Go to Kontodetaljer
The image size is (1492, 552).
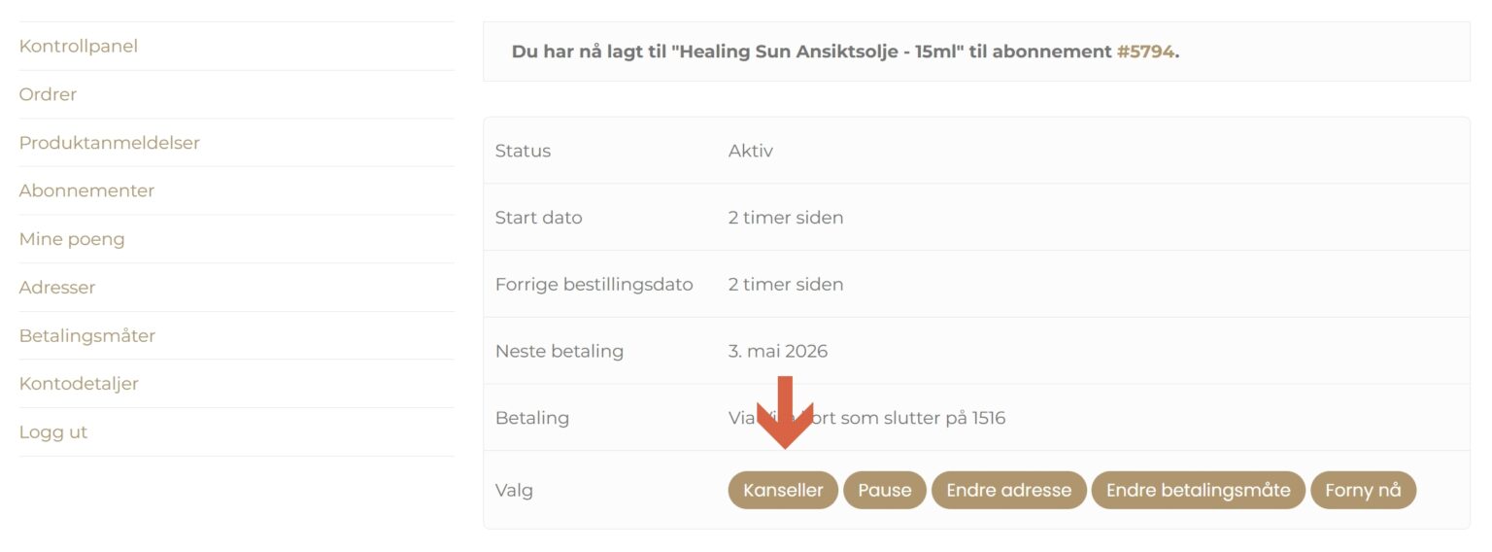[79, 384]
